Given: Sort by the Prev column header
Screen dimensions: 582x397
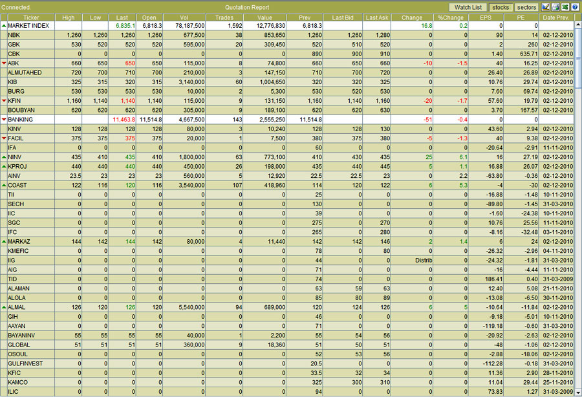Looking at the screenshot, I should tap(305, 17).
